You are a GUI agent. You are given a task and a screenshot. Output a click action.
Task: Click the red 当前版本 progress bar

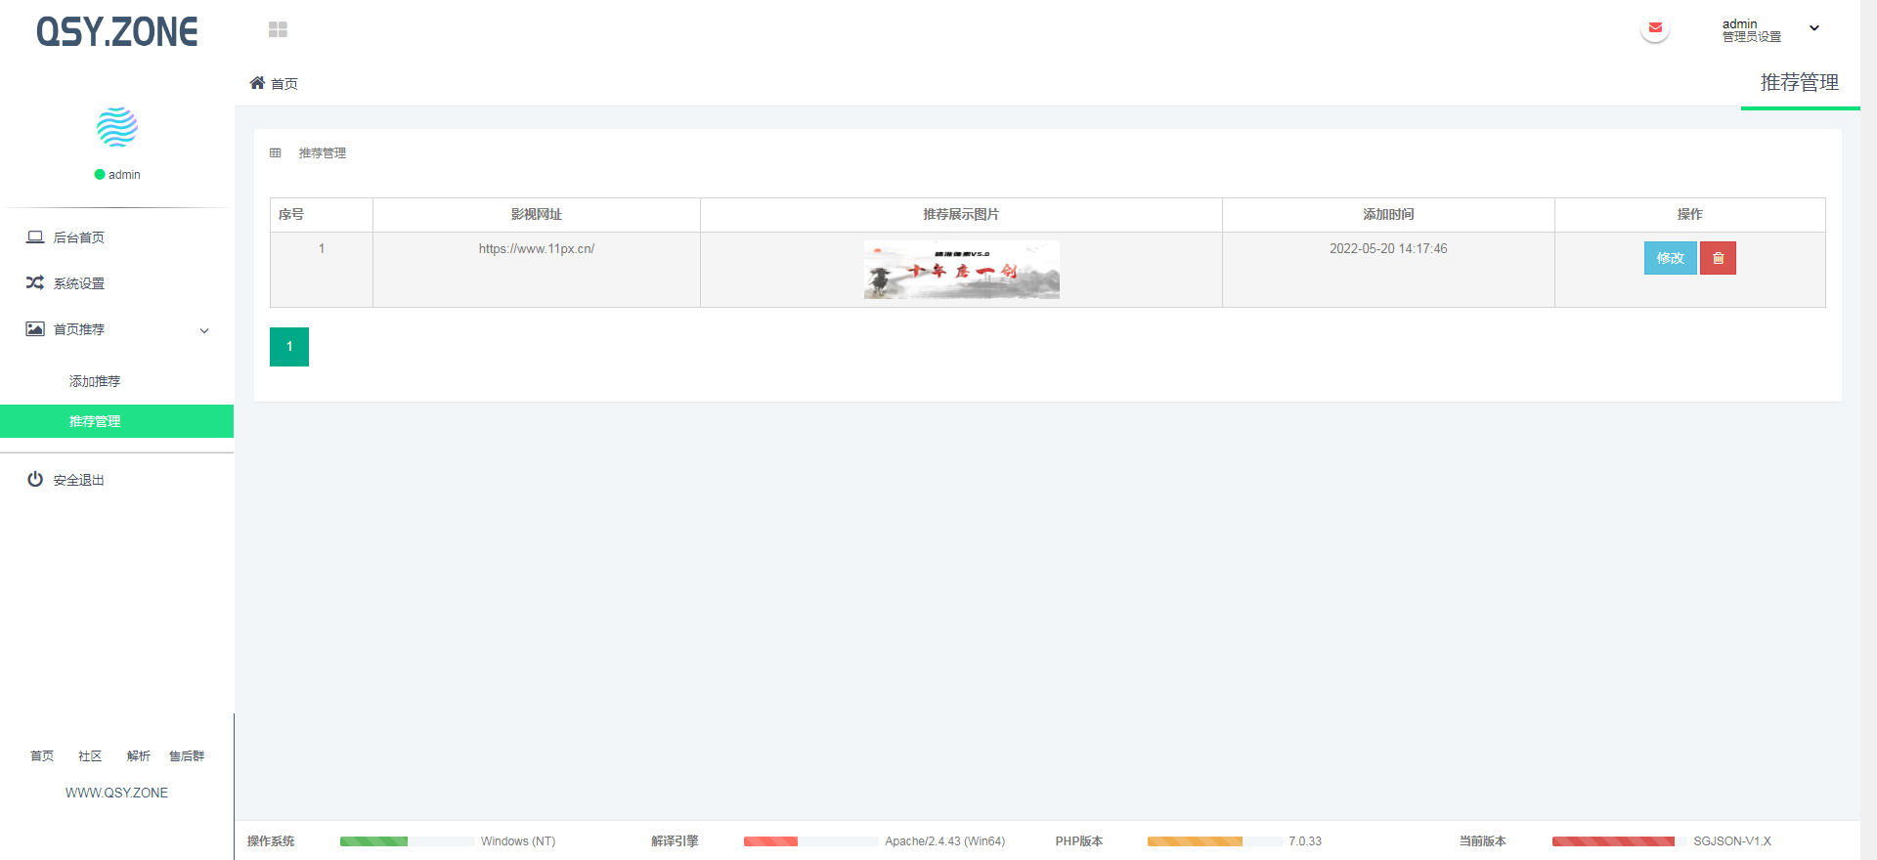pos(1612,841)
